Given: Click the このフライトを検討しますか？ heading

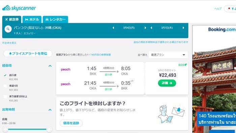Looking at the screenshot, I should click(92, 104).
